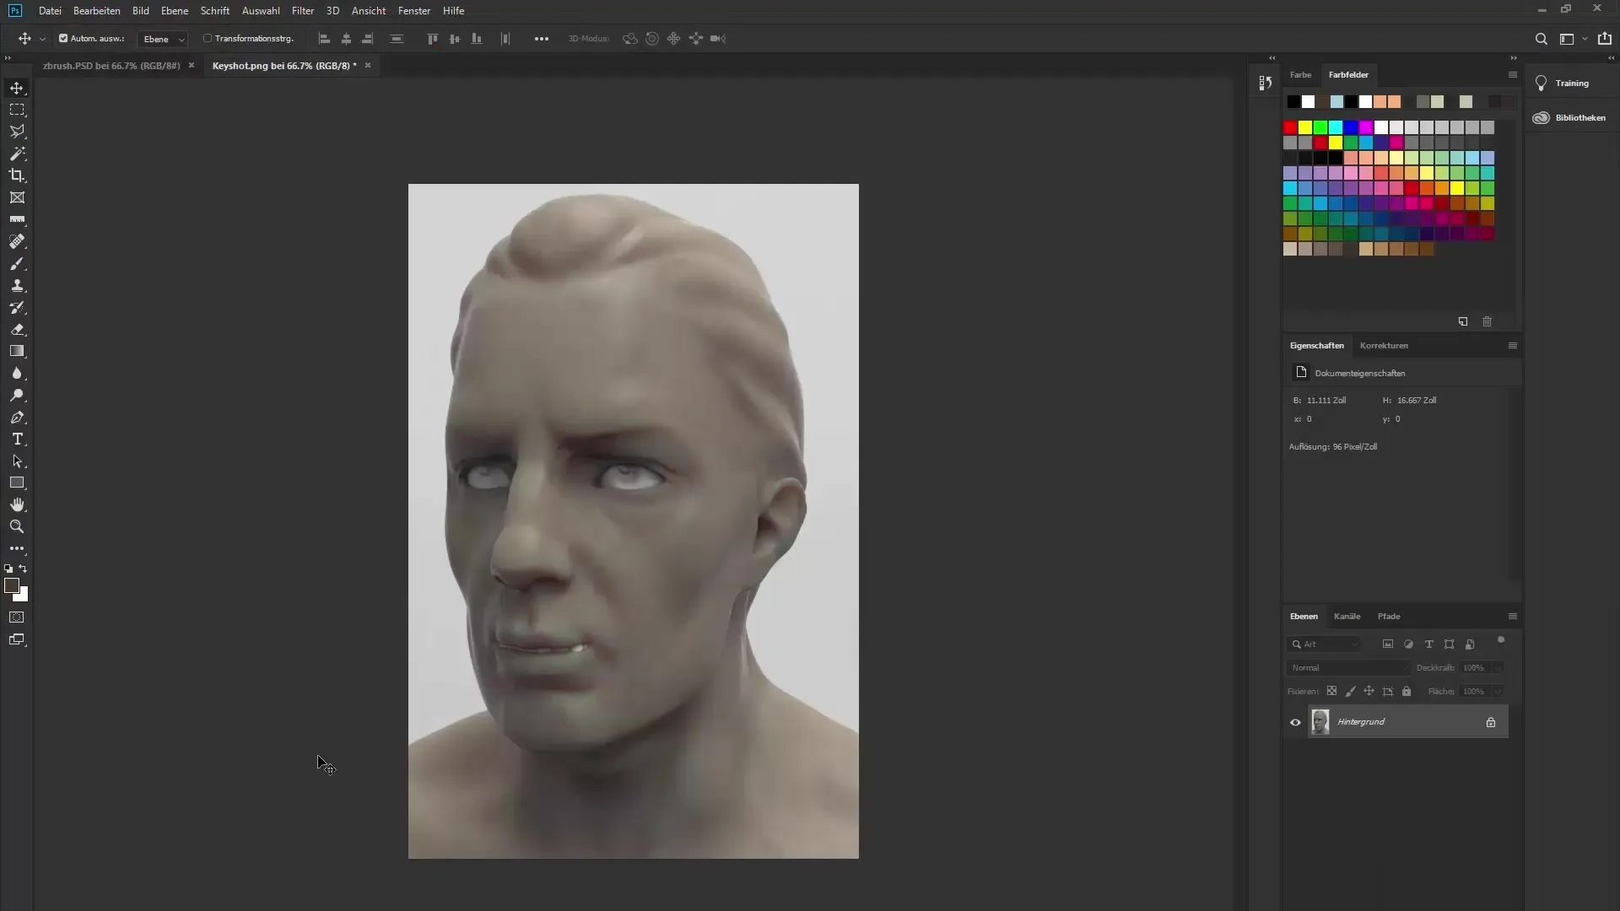Select the Rectangular Marquee tool
1620x911 pixels.
[17, 110]
